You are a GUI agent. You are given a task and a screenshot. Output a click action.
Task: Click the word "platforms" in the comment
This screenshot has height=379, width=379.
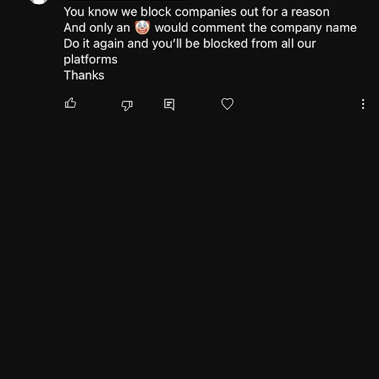(91, 60)
